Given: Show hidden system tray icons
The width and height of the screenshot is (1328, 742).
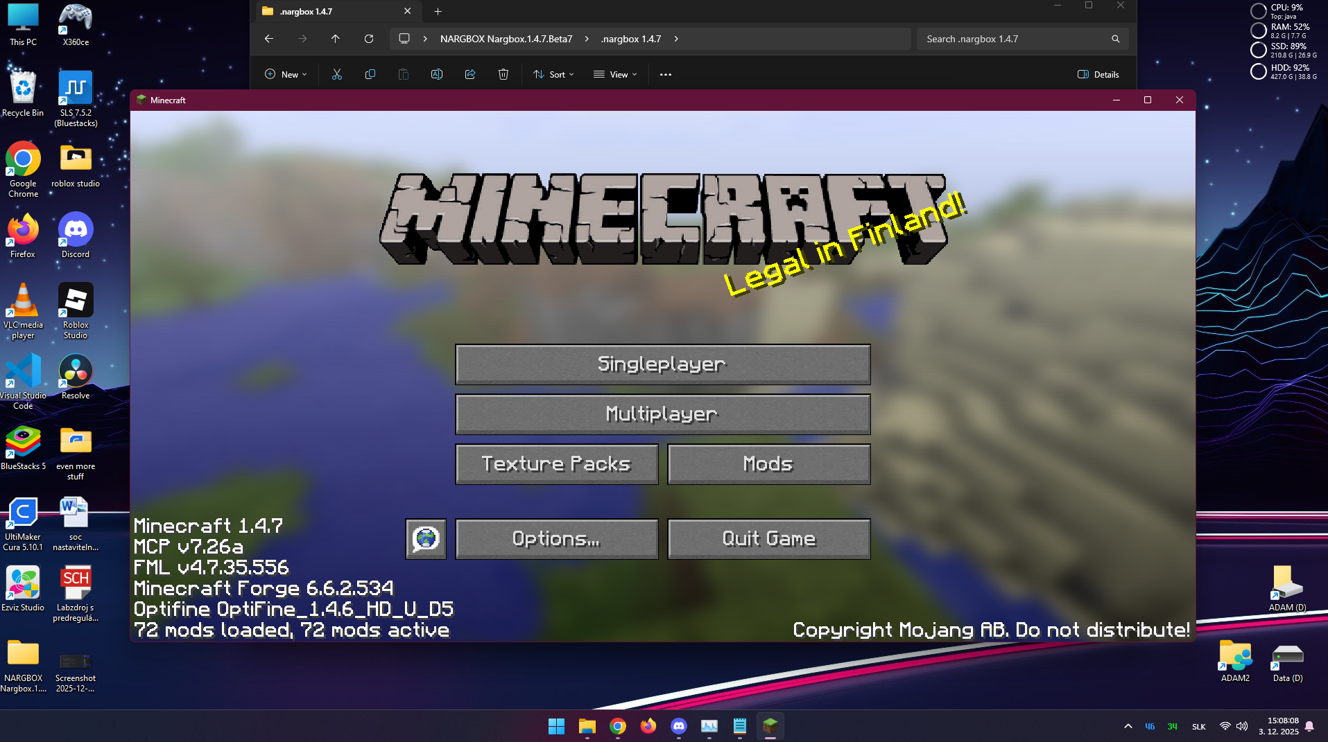Looking at the screenshot, I should pyautogui.click(x=1128, y=726).
